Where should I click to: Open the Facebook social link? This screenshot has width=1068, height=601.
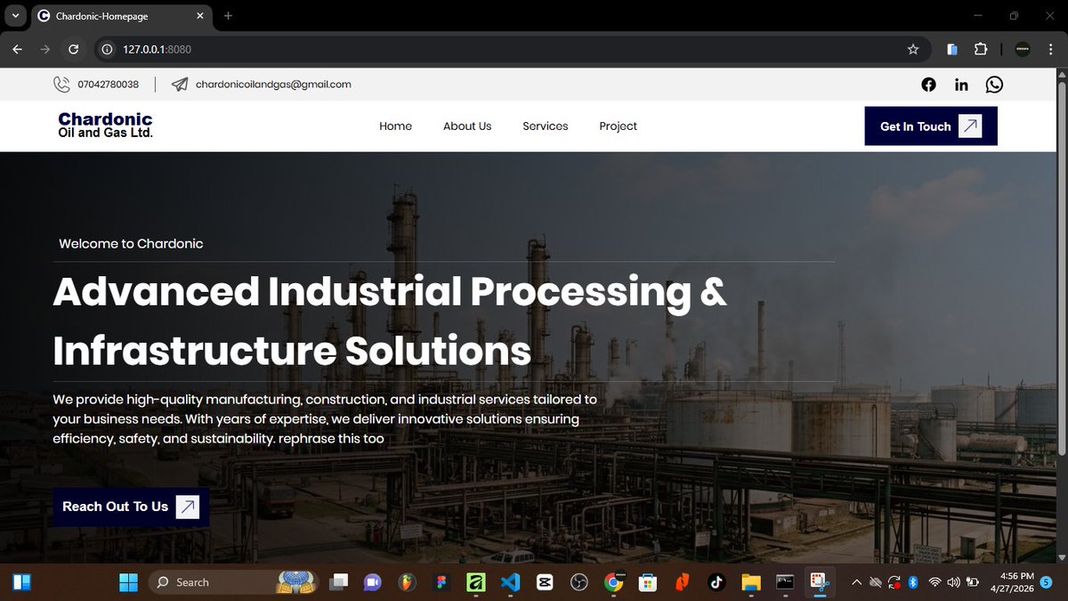(x=928, y=85)
